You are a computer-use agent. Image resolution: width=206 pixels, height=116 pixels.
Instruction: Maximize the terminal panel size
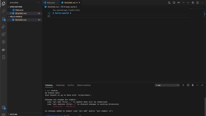tap(197, 85)
